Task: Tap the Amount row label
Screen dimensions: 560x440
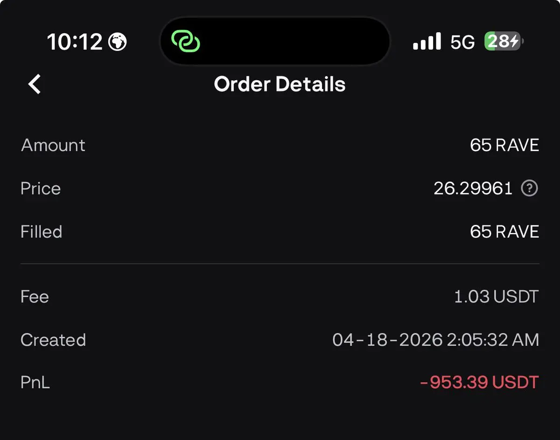Action: 53,146
